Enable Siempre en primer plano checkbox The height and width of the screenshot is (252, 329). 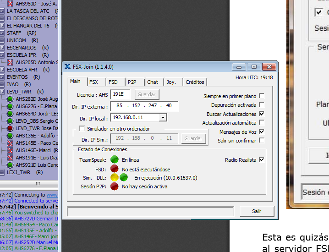[262, 96]
